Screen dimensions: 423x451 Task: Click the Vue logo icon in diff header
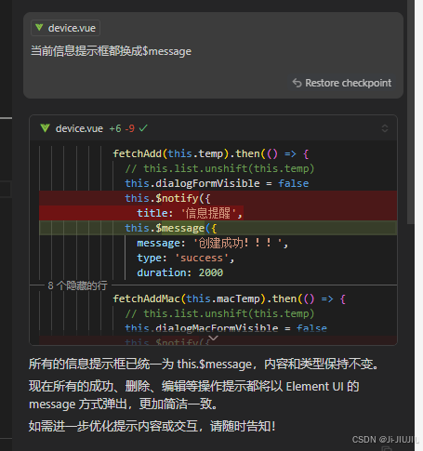pos(45,128)
